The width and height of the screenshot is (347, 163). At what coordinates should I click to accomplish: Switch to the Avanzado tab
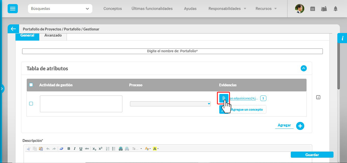[53, 36]
